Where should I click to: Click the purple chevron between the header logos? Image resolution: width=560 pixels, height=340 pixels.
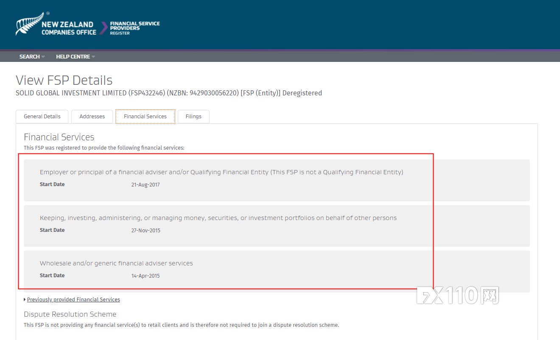(x=104, y=28)
